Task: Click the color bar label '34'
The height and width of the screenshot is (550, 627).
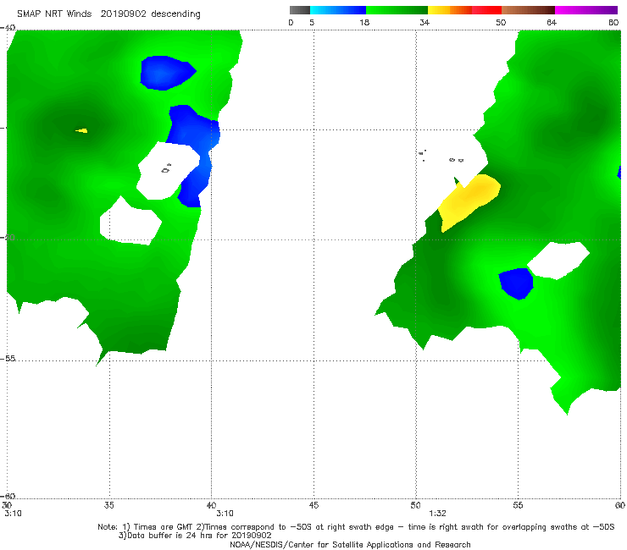Action: [x=424, y=22]
